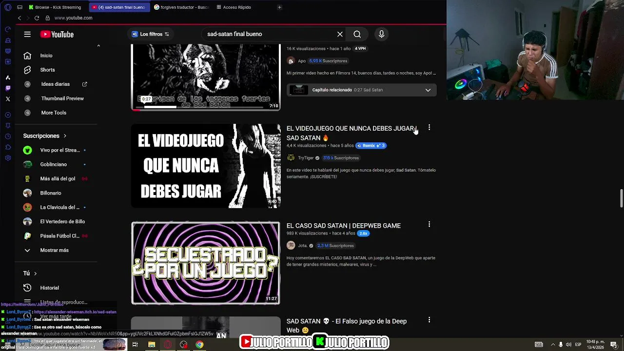Switch to Browse - Kick Streaming tab

[x=55, y=7]
